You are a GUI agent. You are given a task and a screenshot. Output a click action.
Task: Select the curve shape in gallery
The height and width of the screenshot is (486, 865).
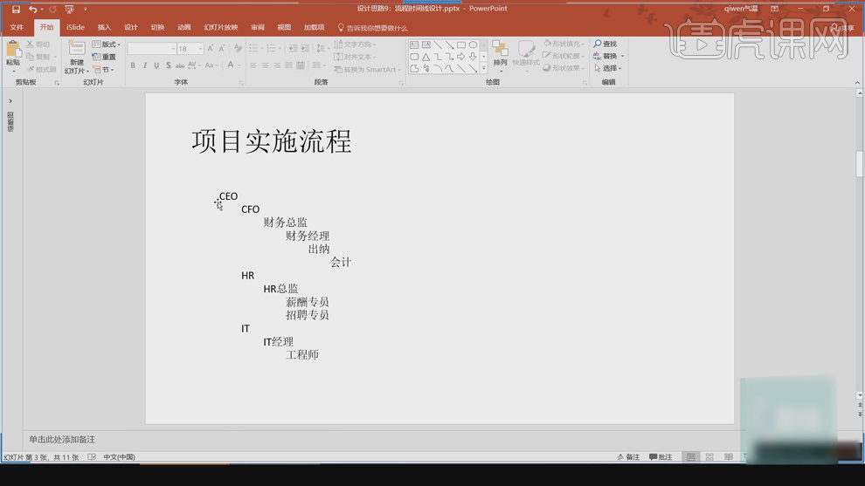click(x=450, y=68)
